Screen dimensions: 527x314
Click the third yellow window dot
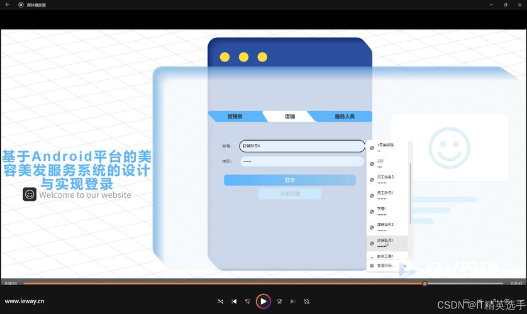pos(262,57)
